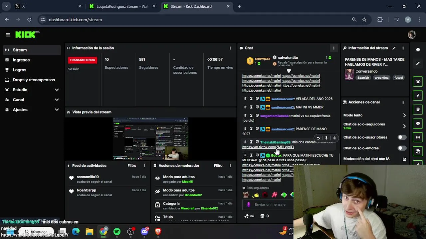Open OBS Studio from the taskbar
The height and width of the screenshot is (239, 426).
pyautogui.click(x=131, y=231)
